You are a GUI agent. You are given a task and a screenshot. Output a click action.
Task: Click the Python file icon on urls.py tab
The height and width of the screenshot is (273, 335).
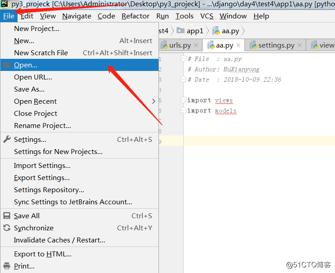tap(165, 45)
